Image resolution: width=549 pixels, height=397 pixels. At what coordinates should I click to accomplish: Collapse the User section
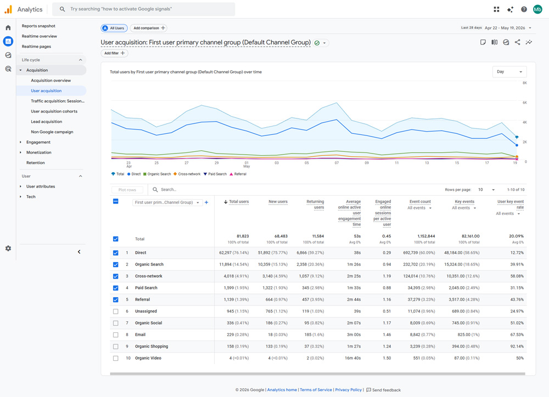coord(80,176)
